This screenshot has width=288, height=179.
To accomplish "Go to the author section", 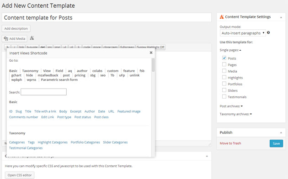I will coord(82,71).
